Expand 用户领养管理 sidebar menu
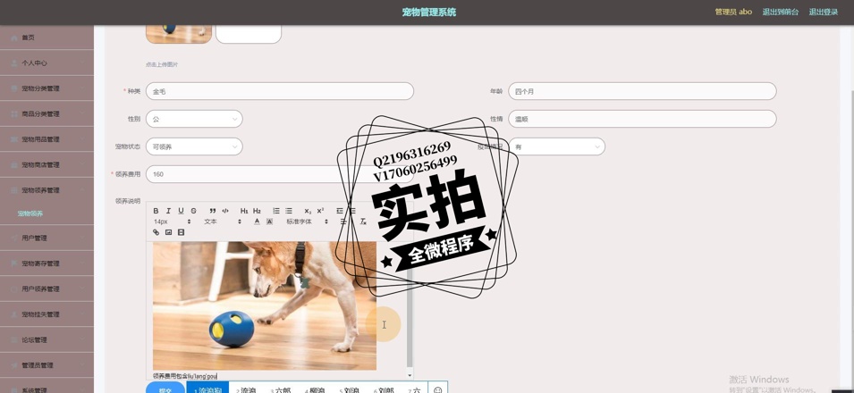The width and height of the screenshot is (854, 393). coord(47,288)
